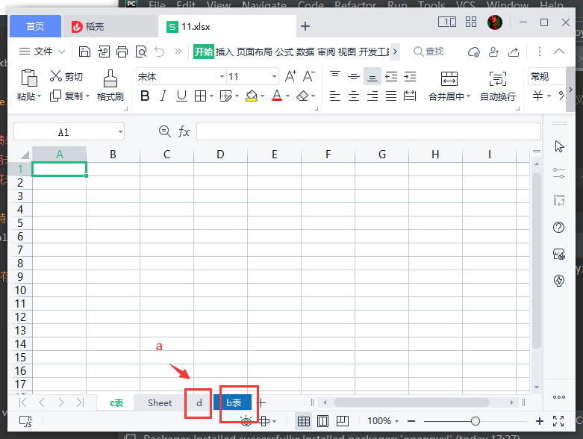Open the help question-mark sidebar icon
The height and width of the screenshot is (439, 583).
pyautogui.click(x=558, y=227)
